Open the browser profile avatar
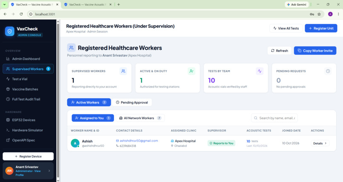The height and width of the screenshot is (182, 343). pyautogui.click(x=330, y=14)
